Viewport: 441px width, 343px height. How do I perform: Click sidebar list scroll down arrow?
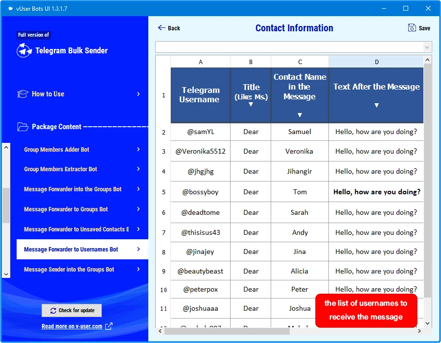pos(6,274)
